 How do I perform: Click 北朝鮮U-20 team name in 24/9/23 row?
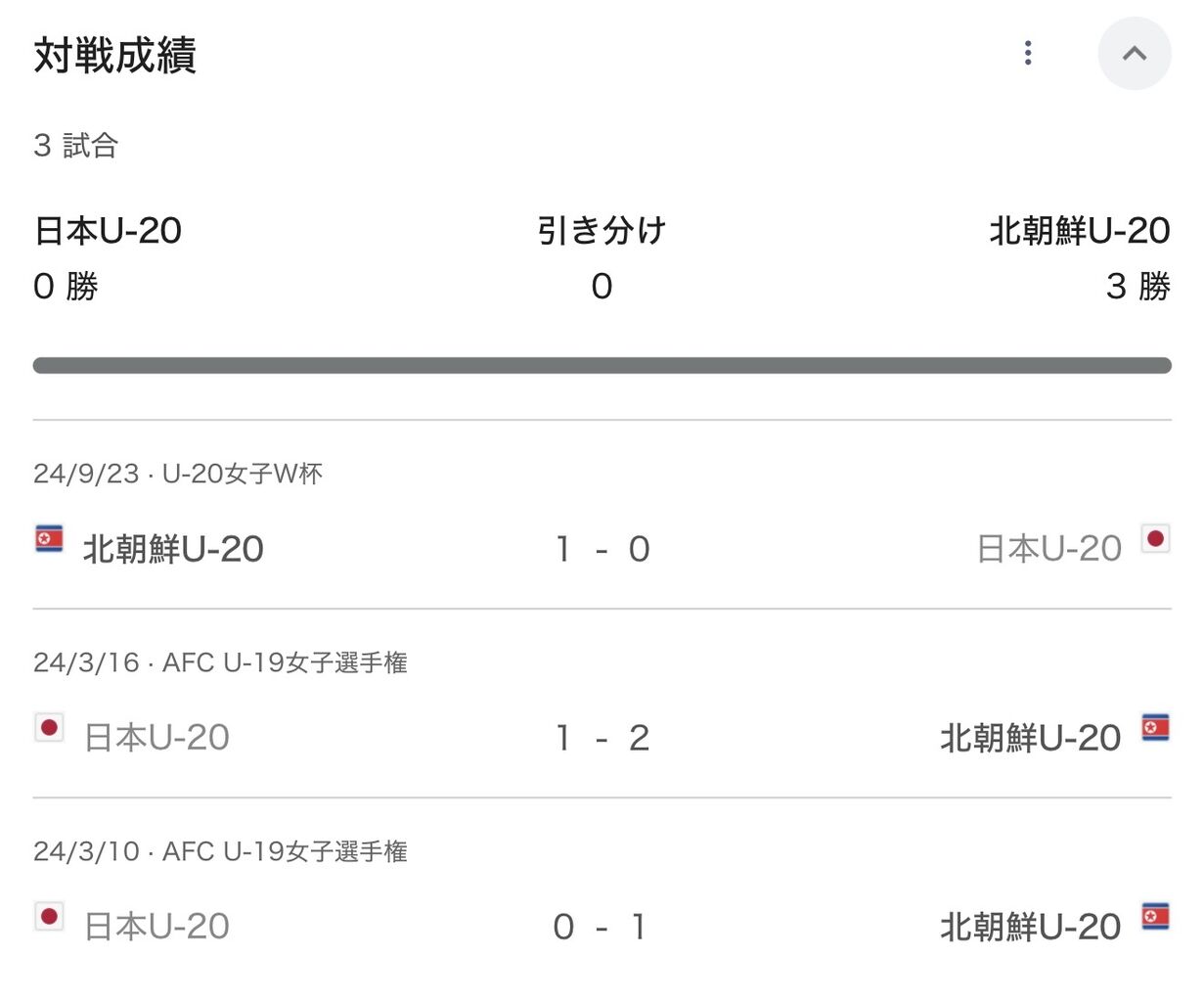pos(173,549)
